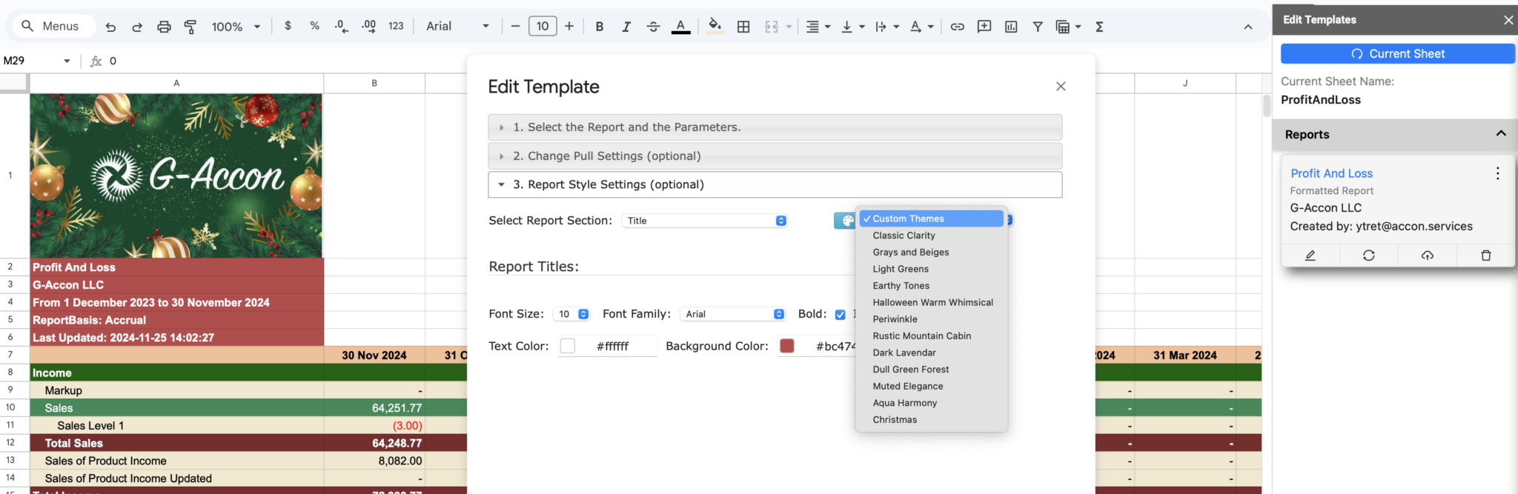This screenshot has height=494, width=1518.
Task: Click the insert comment icon
Action: click(984, 27)
